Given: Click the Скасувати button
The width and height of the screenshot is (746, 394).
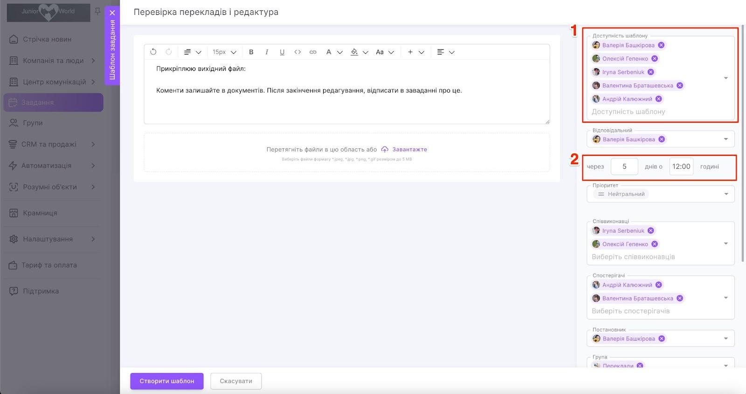Looking at the screenshot, I should 236,381.
